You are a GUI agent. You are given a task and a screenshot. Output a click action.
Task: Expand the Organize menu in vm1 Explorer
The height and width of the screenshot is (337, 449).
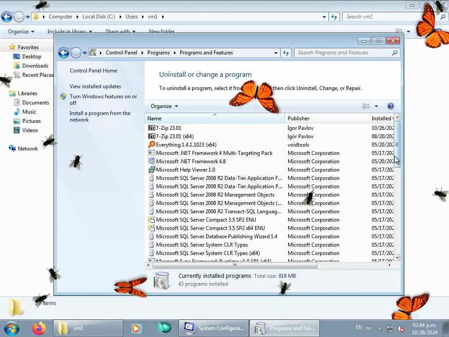point(21,32)
